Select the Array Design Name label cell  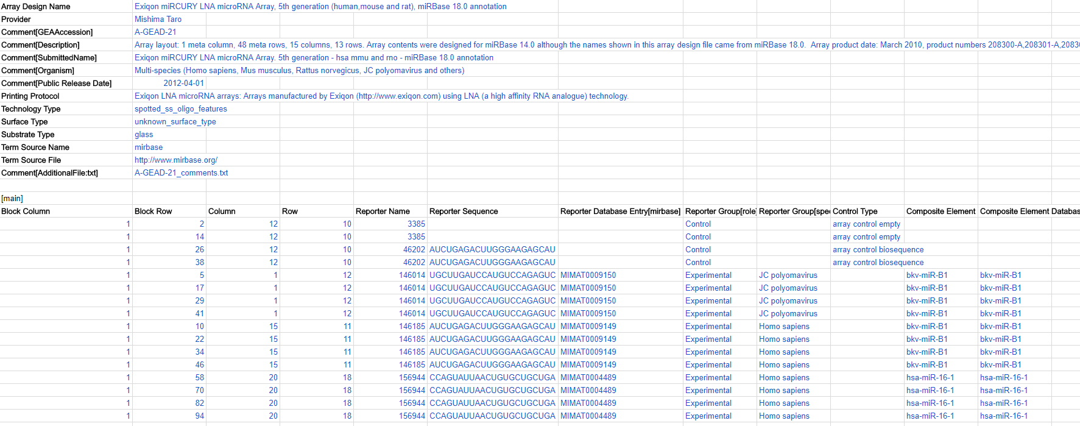point(35,7)
